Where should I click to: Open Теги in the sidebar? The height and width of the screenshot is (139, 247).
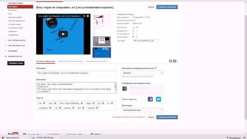10,14
